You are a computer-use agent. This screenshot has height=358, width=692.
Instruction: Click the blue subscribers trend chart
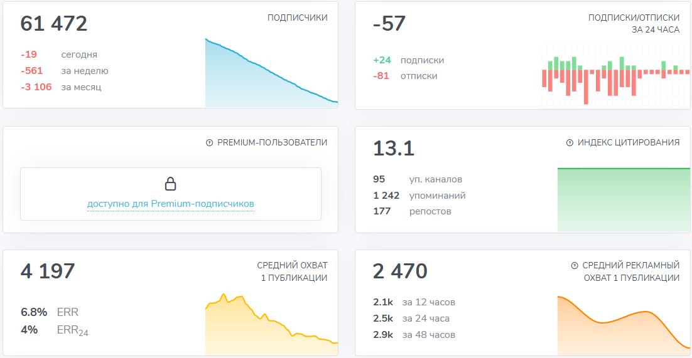click(x=271, y=73)
